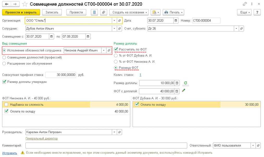Expand the Печать menu button
264x157 pixels.
[173, 12]
